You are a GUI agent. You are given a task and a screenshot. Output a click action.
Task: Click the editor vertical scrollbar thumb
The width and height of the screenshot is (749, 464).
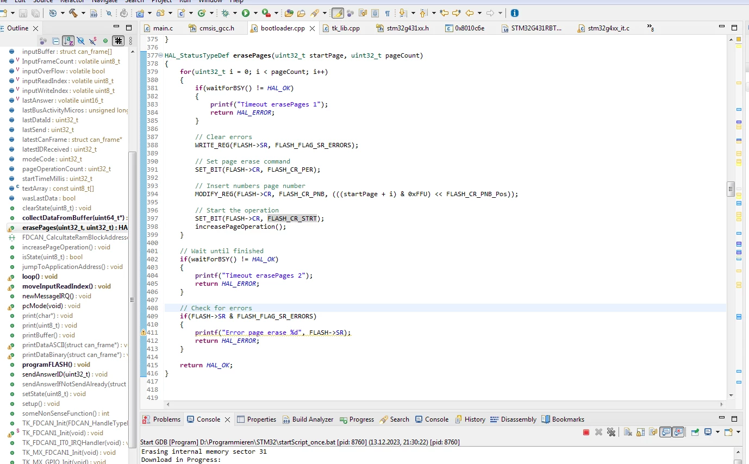coord(731,189)
